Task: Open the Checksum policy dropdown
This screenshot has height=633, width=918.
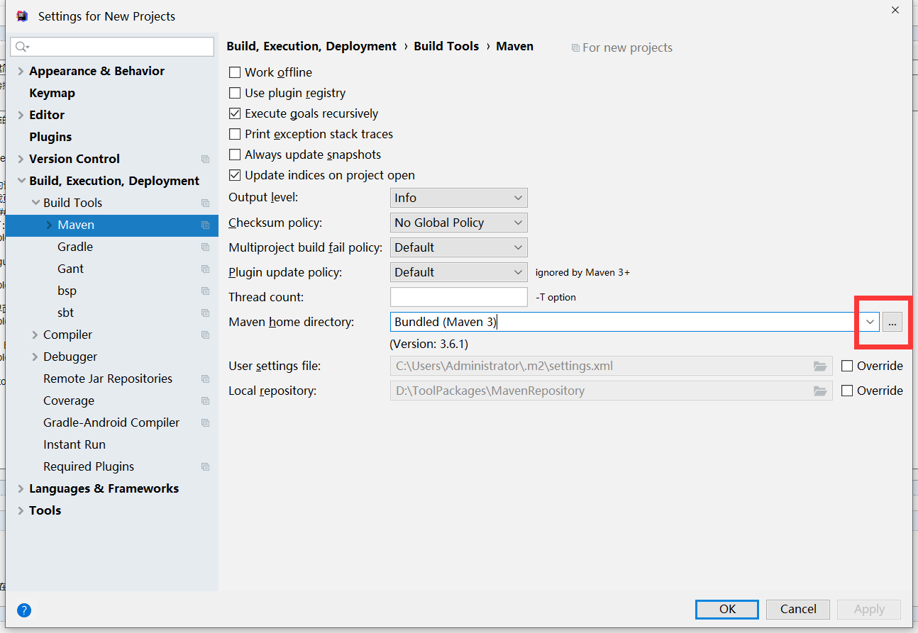Action: (x=458, y=223)
